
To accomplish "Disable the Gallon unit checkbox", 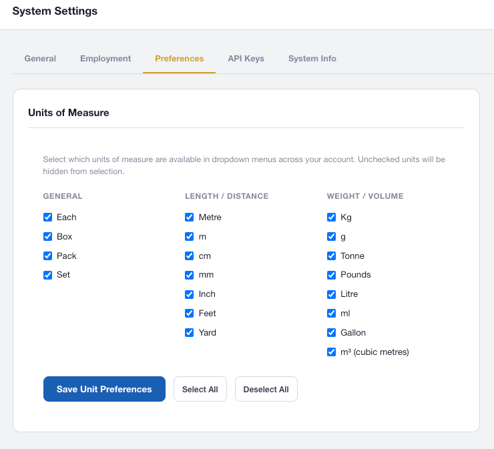I will coord(331,332).
